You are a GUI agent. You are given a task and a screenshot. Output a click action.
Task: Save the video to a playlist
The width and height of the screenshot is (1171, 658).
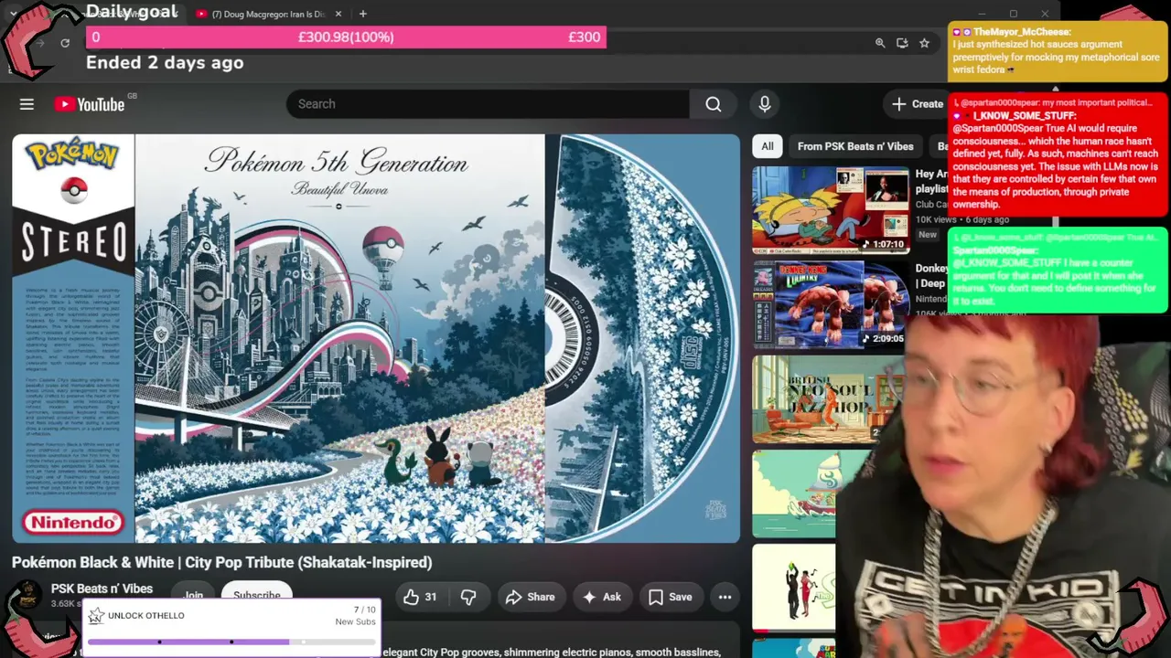click(670, 597)
